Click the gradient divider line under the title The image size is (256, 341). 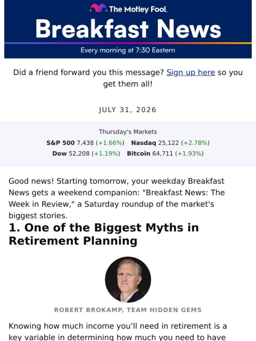[x=128, y=43]
